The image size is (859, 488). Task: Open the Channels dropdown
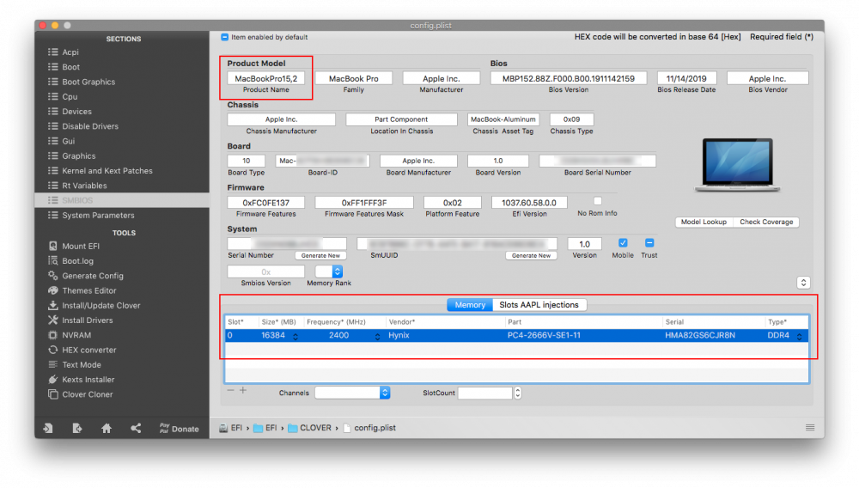(x=352, y=393)
